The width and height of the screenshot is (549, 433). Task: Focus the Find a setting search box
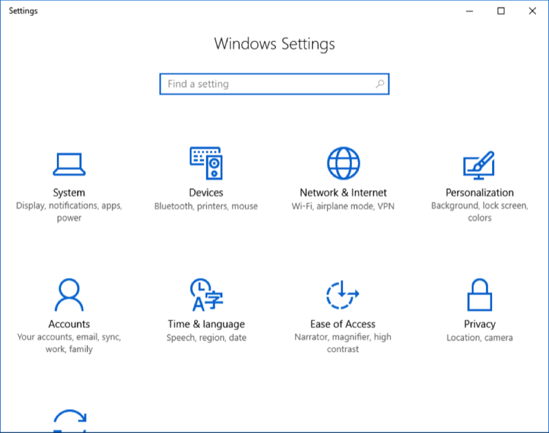click(x=274, y=84)
